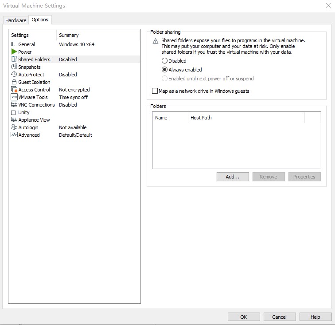The height and width of the screenshot is (325, 335).
Task: Click the Snapshots icon in settings list
Action: point(14,67)
